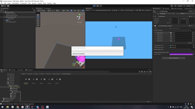Open the Paint Color swatch
This screenshot has width=195, height=109.
pos(181,54)
